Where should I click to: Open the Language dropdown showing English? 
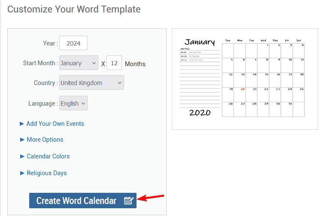click(x=73, y=103)
